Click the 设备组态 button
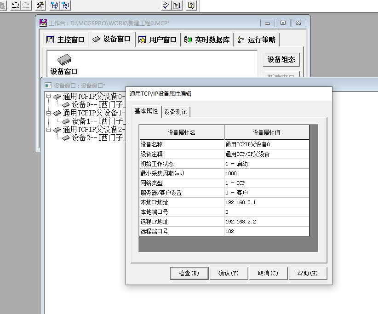 click(281, 59)
